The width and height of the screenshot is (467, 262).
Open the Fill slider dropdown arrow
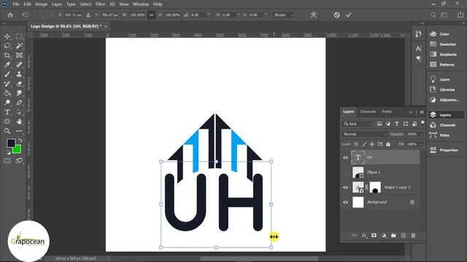coord(421,144)
